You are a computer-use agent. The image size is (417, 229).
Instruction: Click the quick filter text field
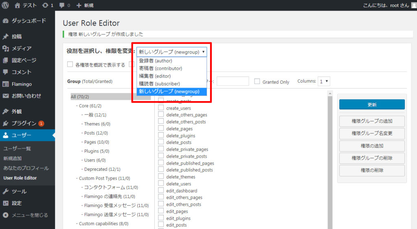point(233,81)
